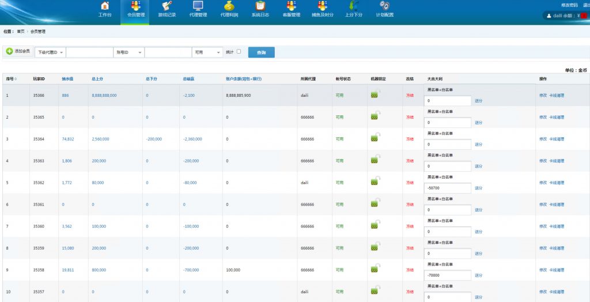The width and height of the screenshot is (590, 302).
Task: Expand the 账号ID dropdown
Action: pos(128,52)
